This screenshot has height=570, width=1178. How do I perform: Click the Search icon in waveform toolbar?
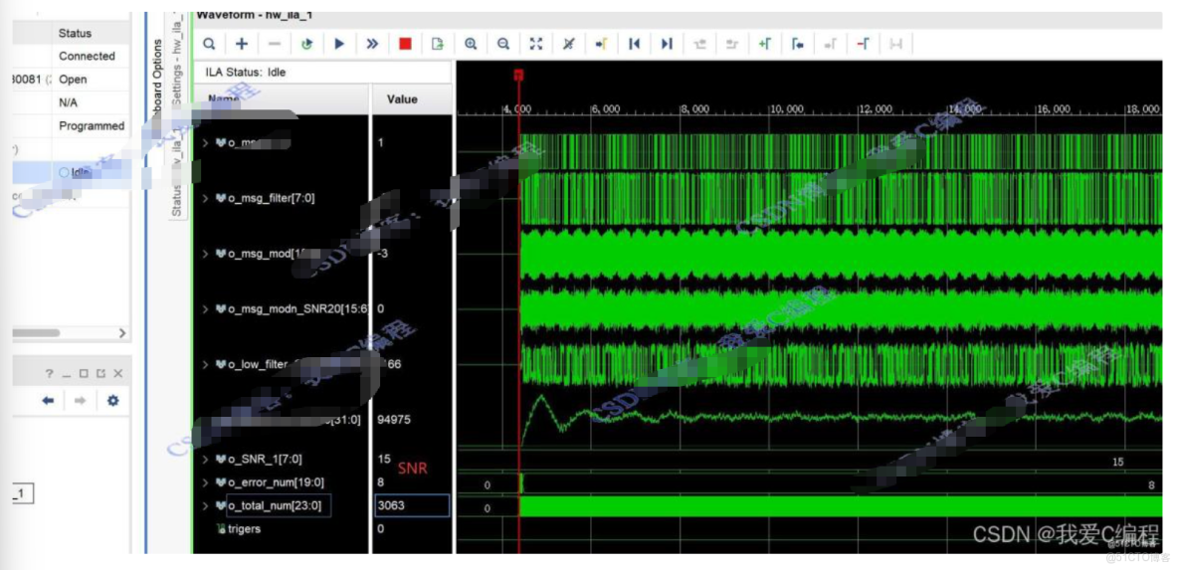(209, 44)
